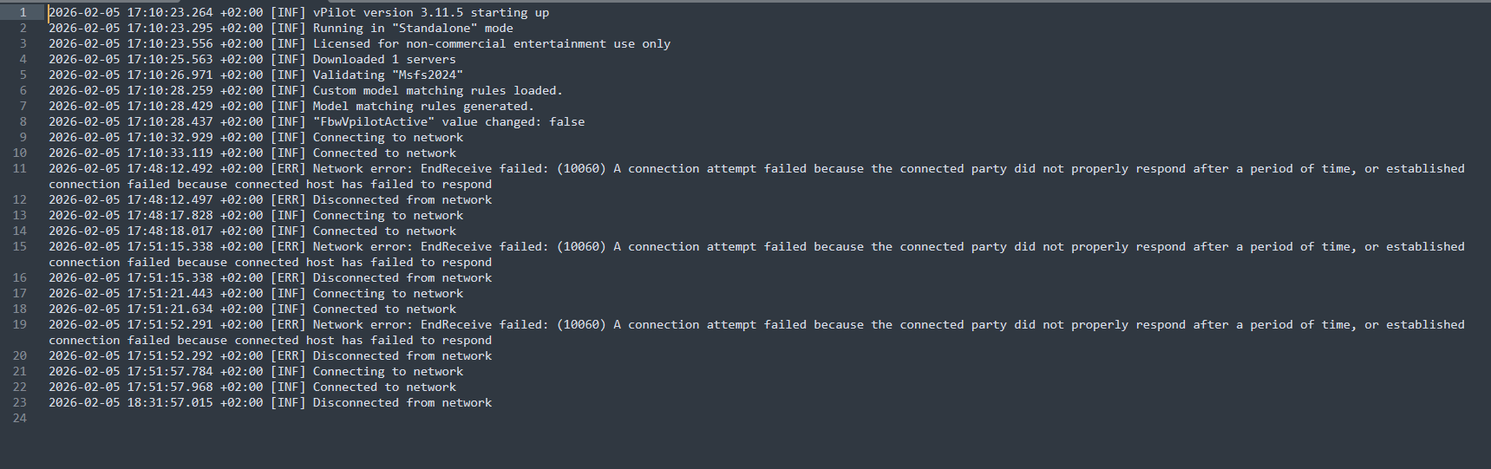Viewport: 1491px width, 469px height.
Task: Place cursor on "vPilot version 3.11.5 starting up"
Action: (430, 13)
